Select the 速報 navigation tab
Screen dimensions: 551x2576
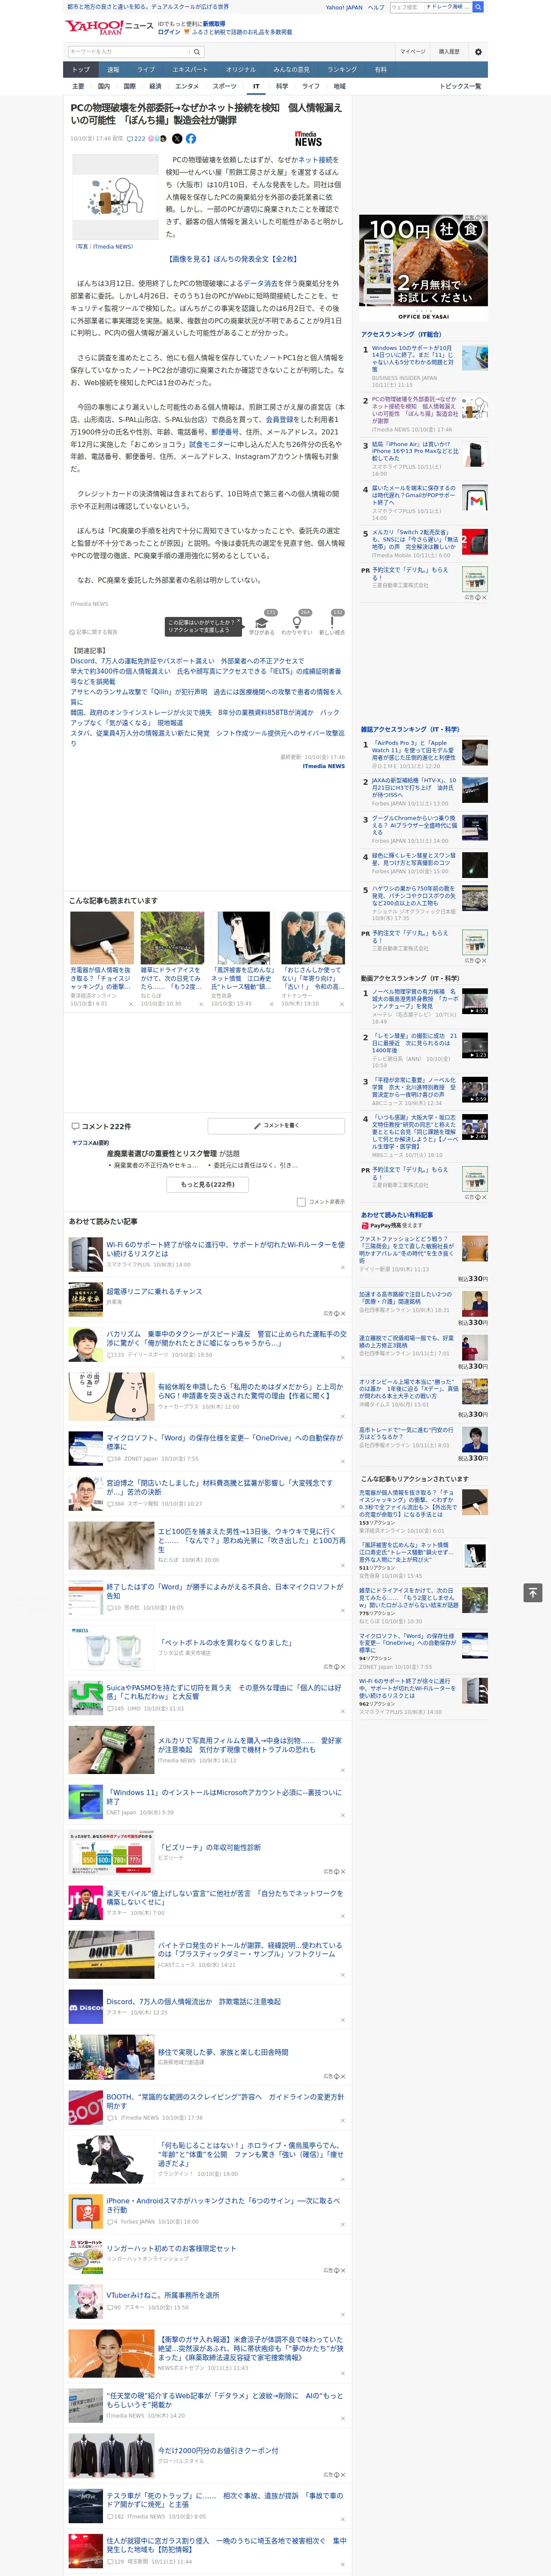[x=113, y=69]
